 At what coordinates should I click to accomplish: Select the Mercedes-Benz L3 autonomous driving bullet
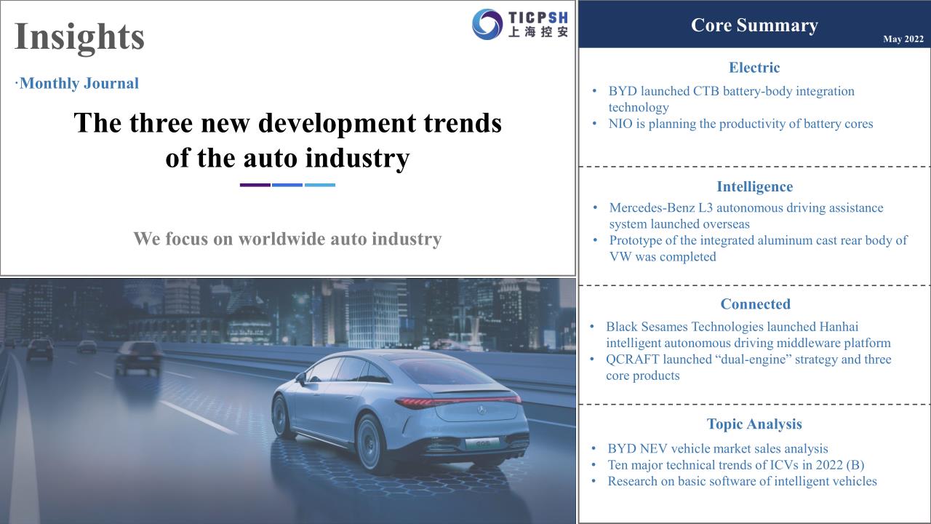(746, 215)
